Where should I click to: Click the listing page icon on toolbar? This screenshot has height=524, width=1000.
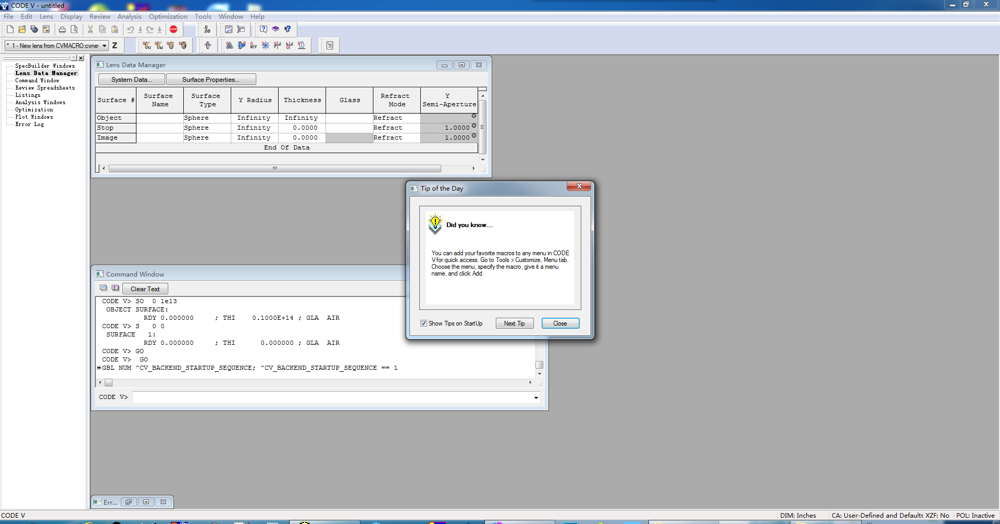(x=330, y=45)
